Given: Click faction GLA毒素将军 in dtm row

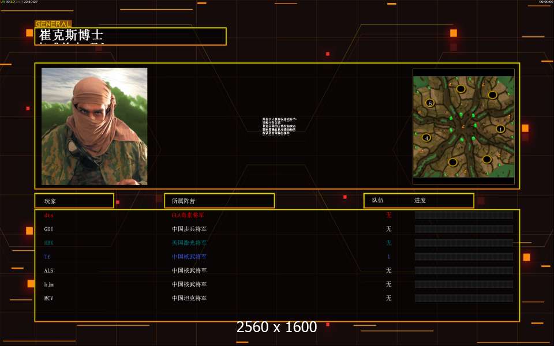Looking at the screenshot, I should pyautogui.click(x=188, y=215).
